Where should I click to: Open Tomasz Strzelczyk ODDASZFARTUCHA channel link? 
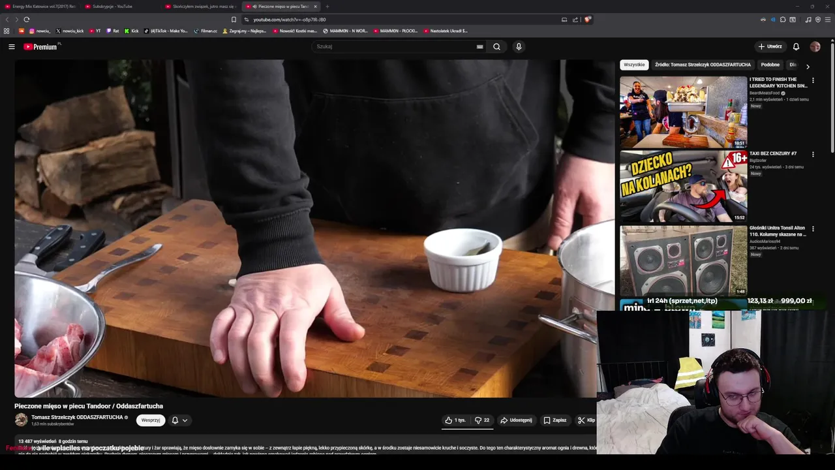(77, 417)
